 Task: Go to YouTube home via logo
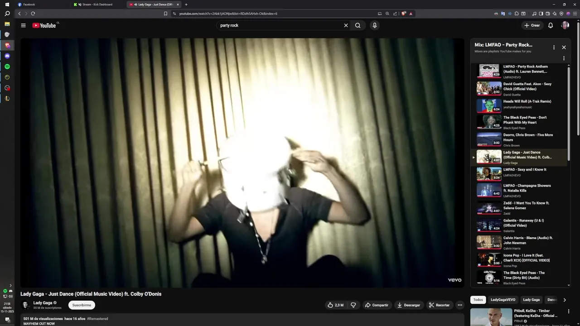(x=44, y=25)
